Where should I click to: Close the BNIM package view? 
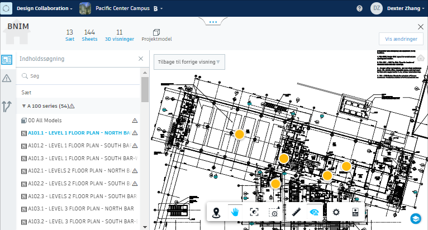click(x=420, y=27)
